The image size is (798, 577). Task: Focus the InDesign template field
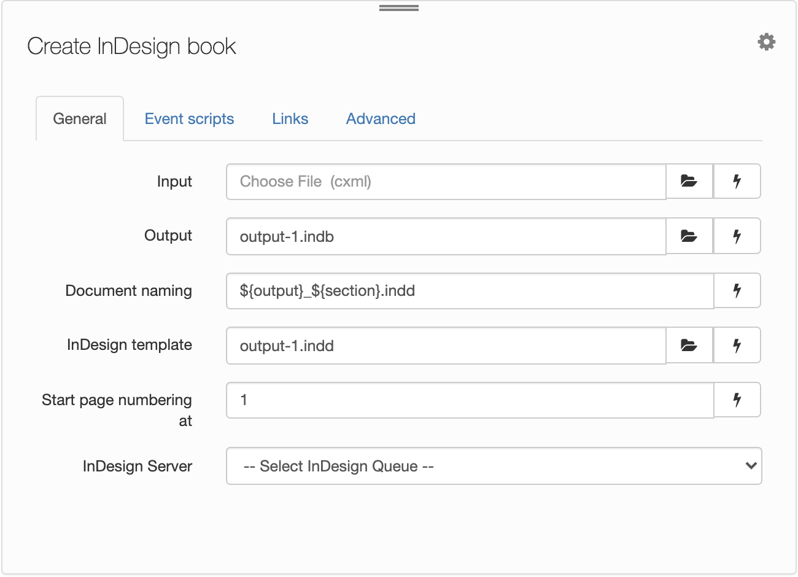446,346
